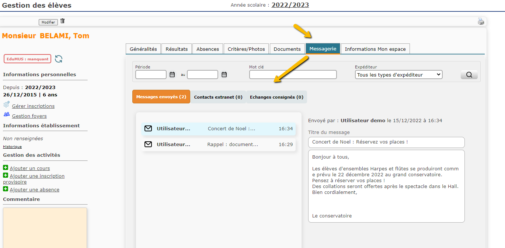Click the 16:34 message time
The image size is (505, 248).
coord(286,129)
